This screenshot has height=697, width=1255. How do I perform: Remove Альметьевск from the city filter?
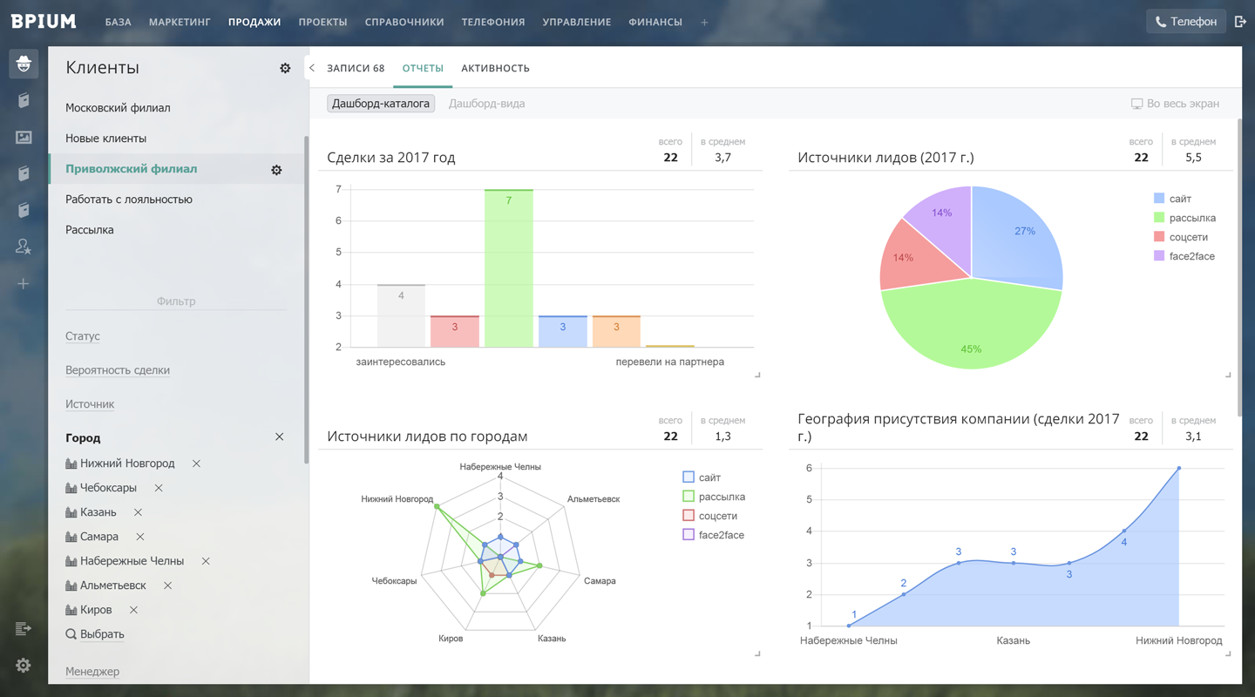[x=167, y=585]
